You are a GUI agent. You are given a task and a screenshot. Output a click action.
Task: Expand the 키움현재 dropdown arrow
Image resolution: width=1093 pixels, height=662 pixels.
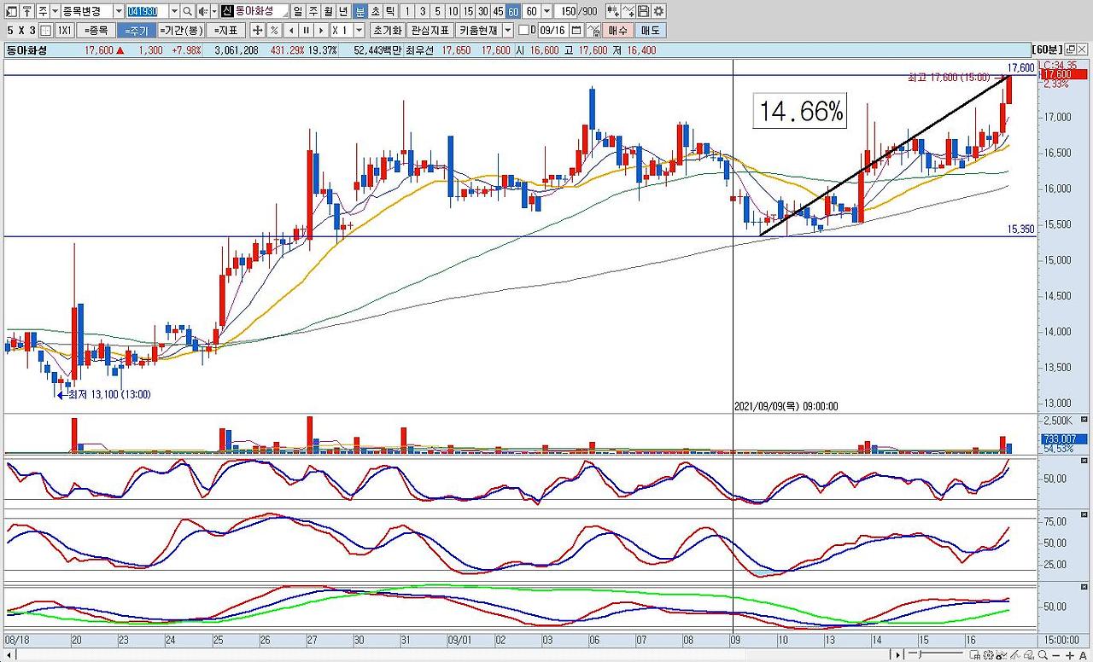click(507, 30)
